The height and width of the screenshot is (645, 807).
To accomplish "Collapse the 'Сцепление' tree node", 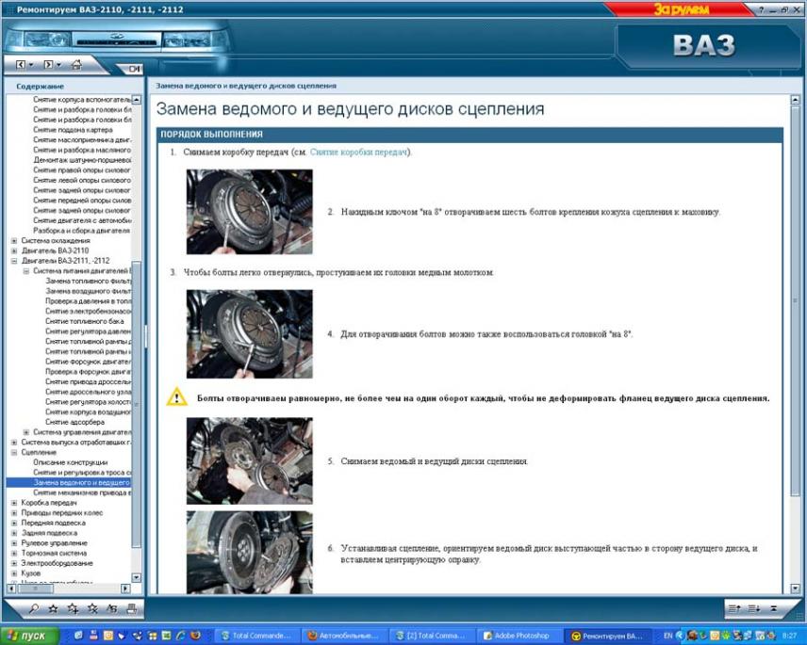I will click(x=14, y=452).
